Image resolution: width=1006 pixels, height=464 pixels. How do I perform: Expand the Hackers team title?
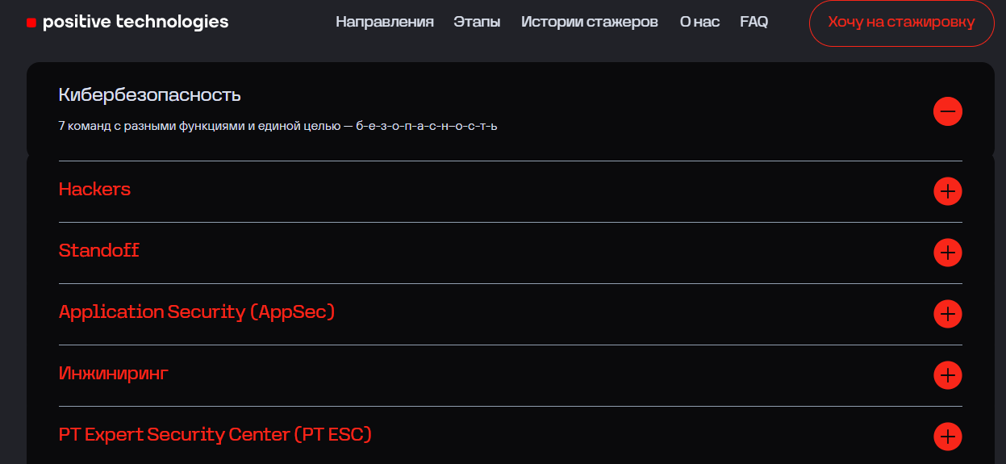[94, 189]
